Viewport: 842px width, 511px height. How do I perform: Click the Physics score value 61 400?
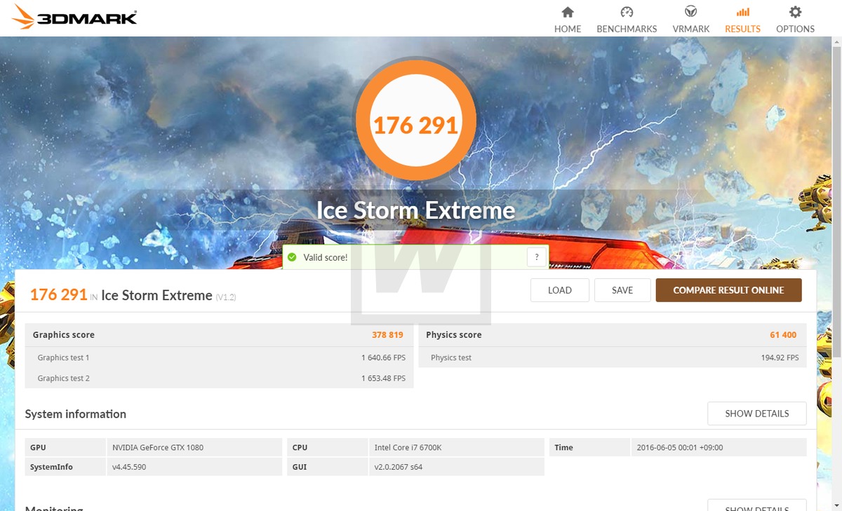783,335
